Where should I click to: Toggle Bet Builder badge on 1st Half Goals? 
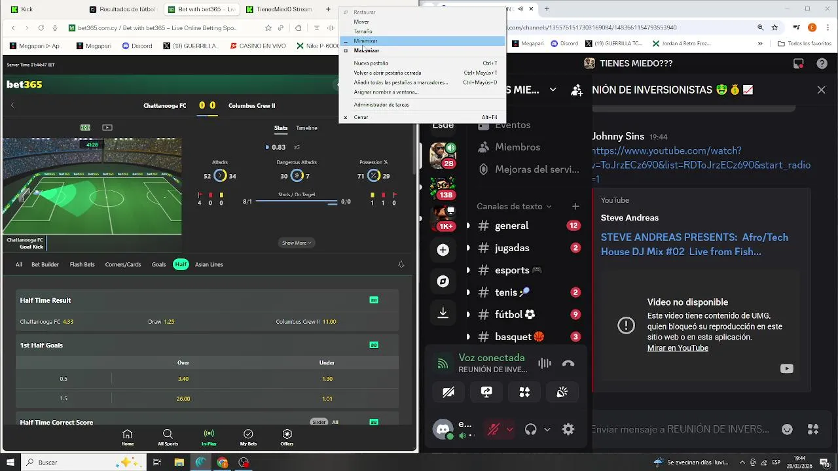[x=374, y=345]
